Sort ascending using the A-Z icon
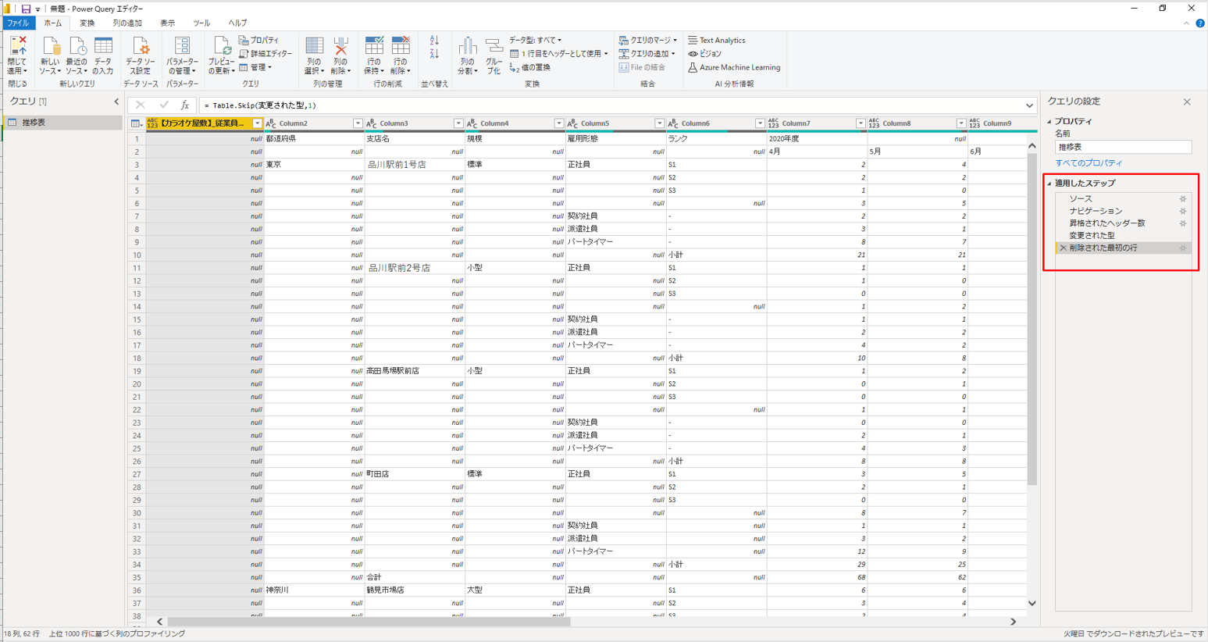 [434, 40]
